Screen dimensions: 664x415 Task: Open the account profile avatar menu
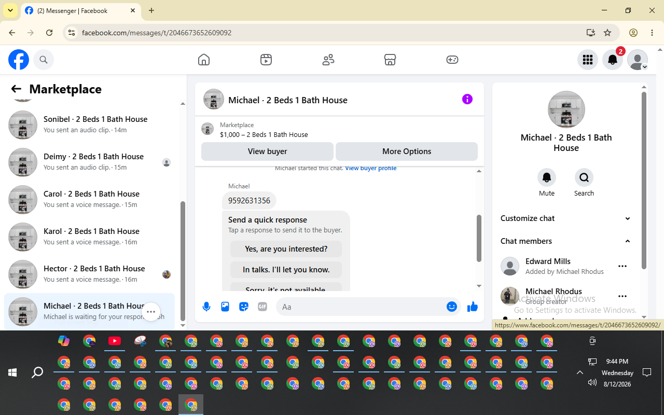(x=638, y=60)
